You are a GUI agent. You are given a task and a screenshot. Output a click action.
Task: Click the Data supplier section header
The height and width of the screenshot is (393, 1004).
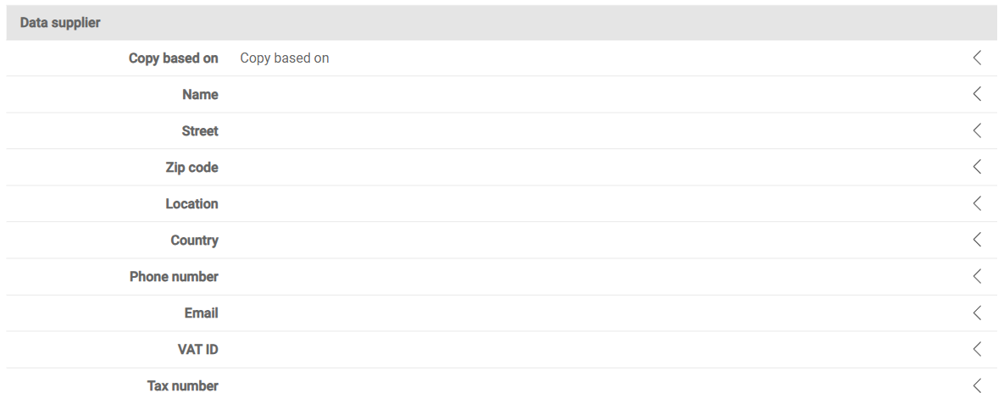[502, 23]
